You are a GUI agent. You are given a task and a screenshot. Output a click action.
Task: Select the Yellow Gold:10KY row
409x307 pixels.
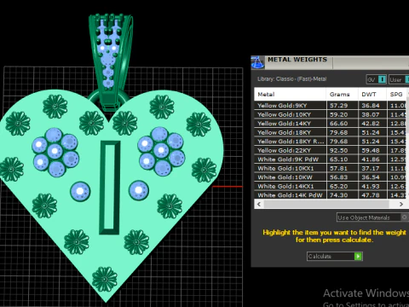point(330,114)
